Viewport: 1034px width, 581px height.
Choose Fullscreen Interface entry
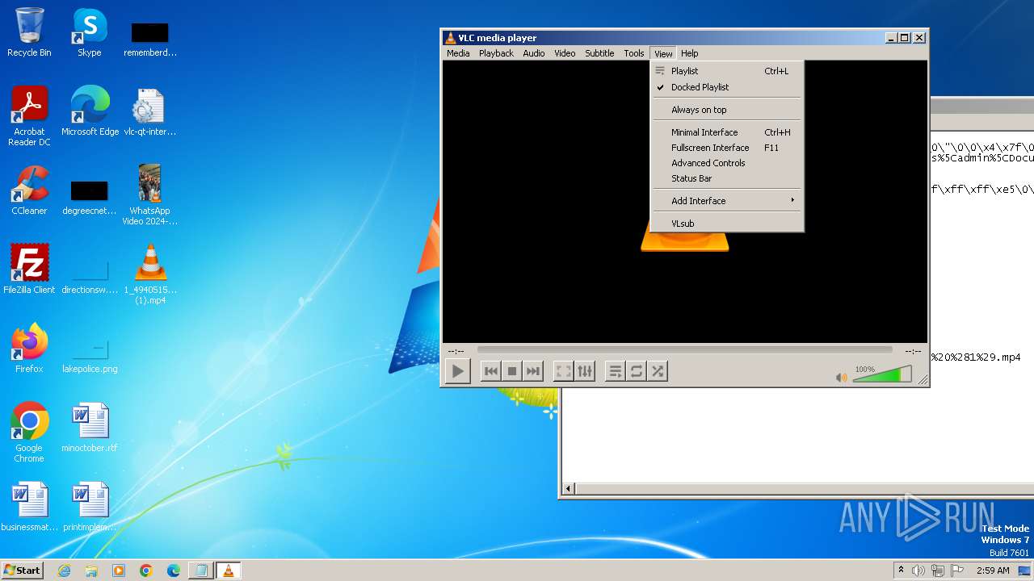tap(727, 148)
